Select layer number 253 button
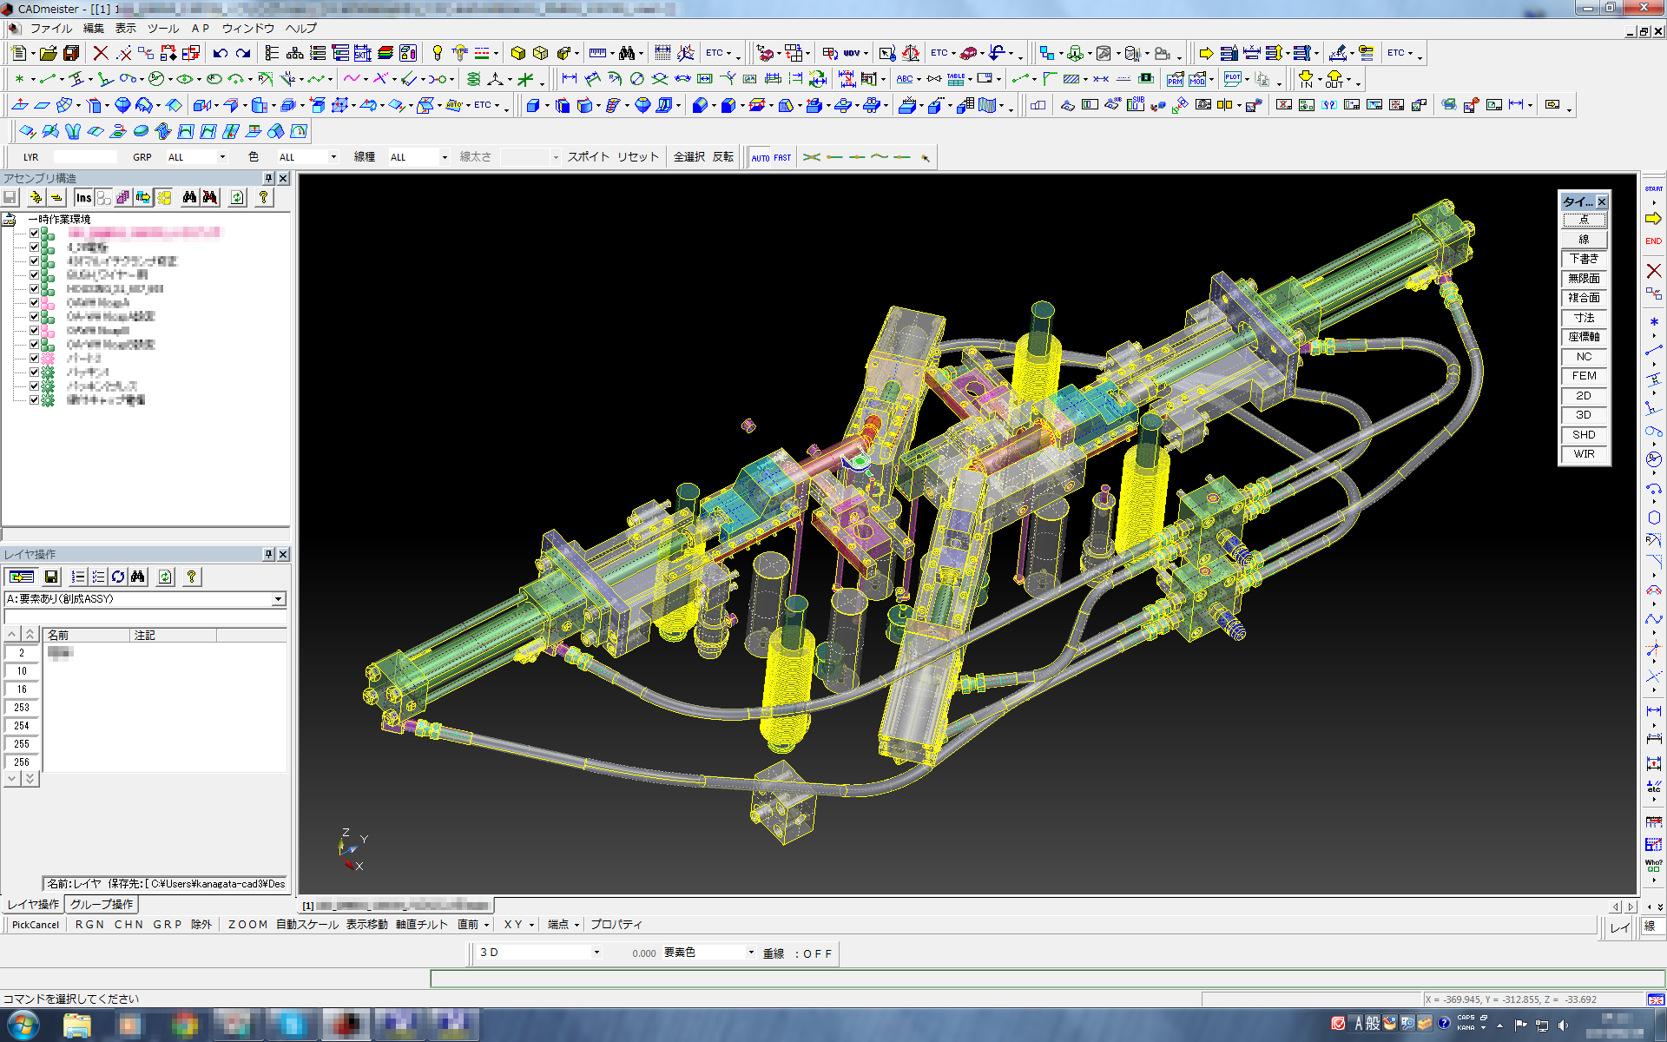 22,708
